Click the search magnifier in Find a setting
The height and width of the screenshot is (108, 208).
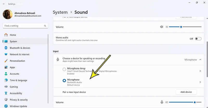45,26
